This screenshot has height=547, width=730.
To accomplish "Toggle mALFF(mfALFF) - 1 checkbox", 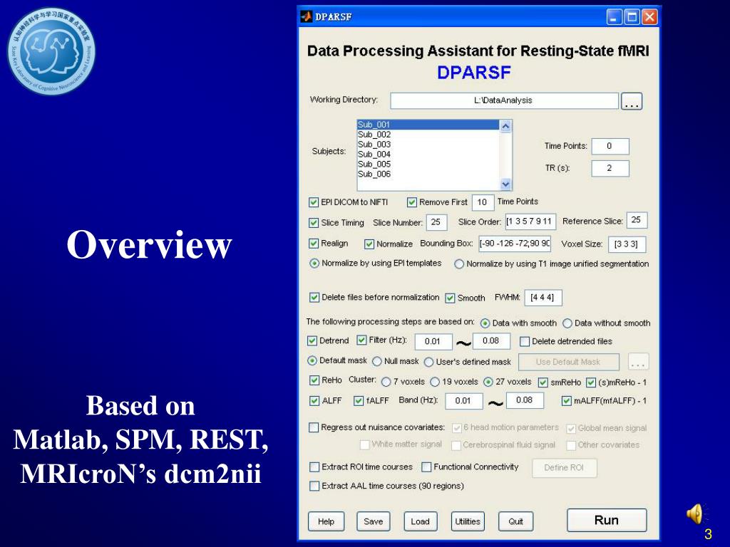I will coord(567,400).
